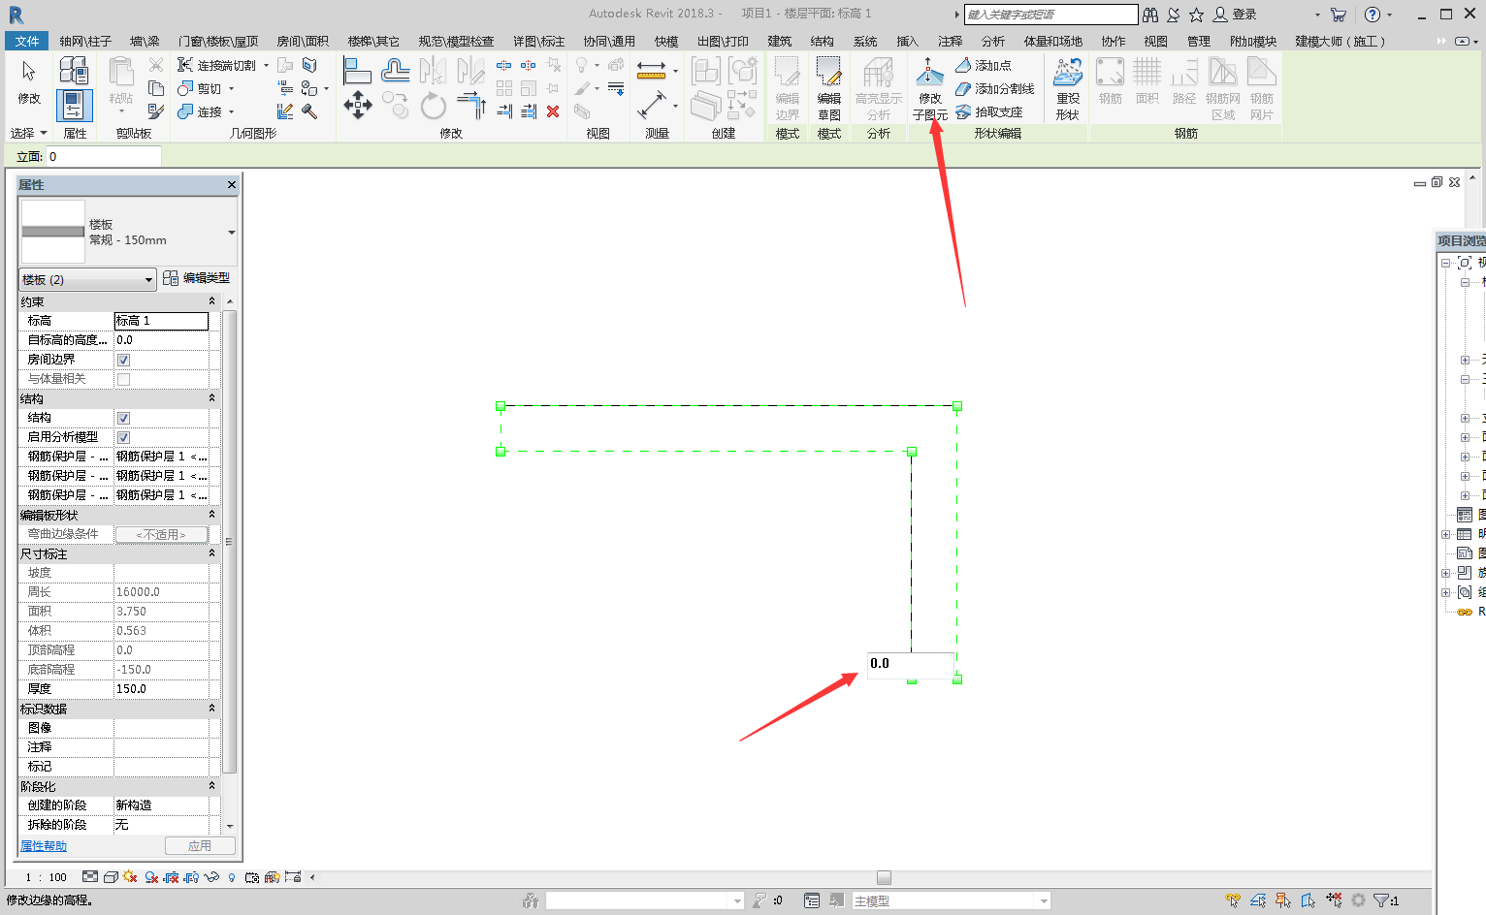This screenshot has width=1486, height=915.
Task: Click the 1 : 100 view scale
Action: [x=47, y=877]
